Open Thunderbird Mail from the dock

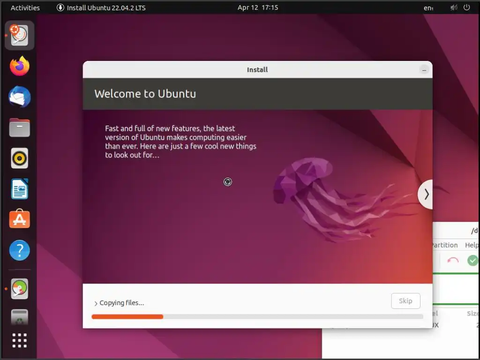pos(20,97)
